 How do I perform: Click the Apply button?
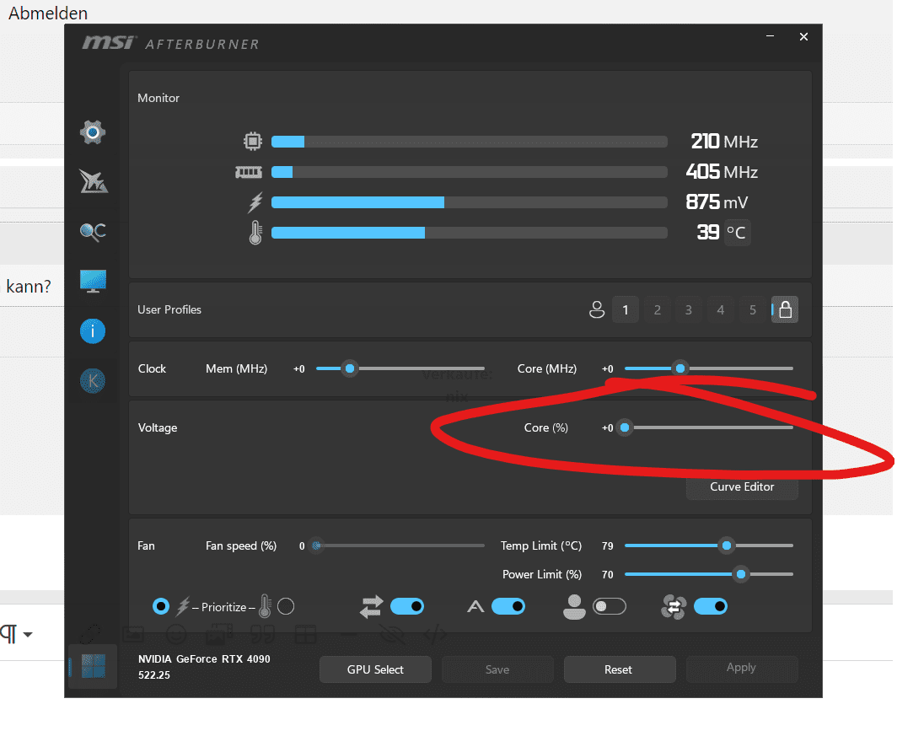click(x=741, y=668)
